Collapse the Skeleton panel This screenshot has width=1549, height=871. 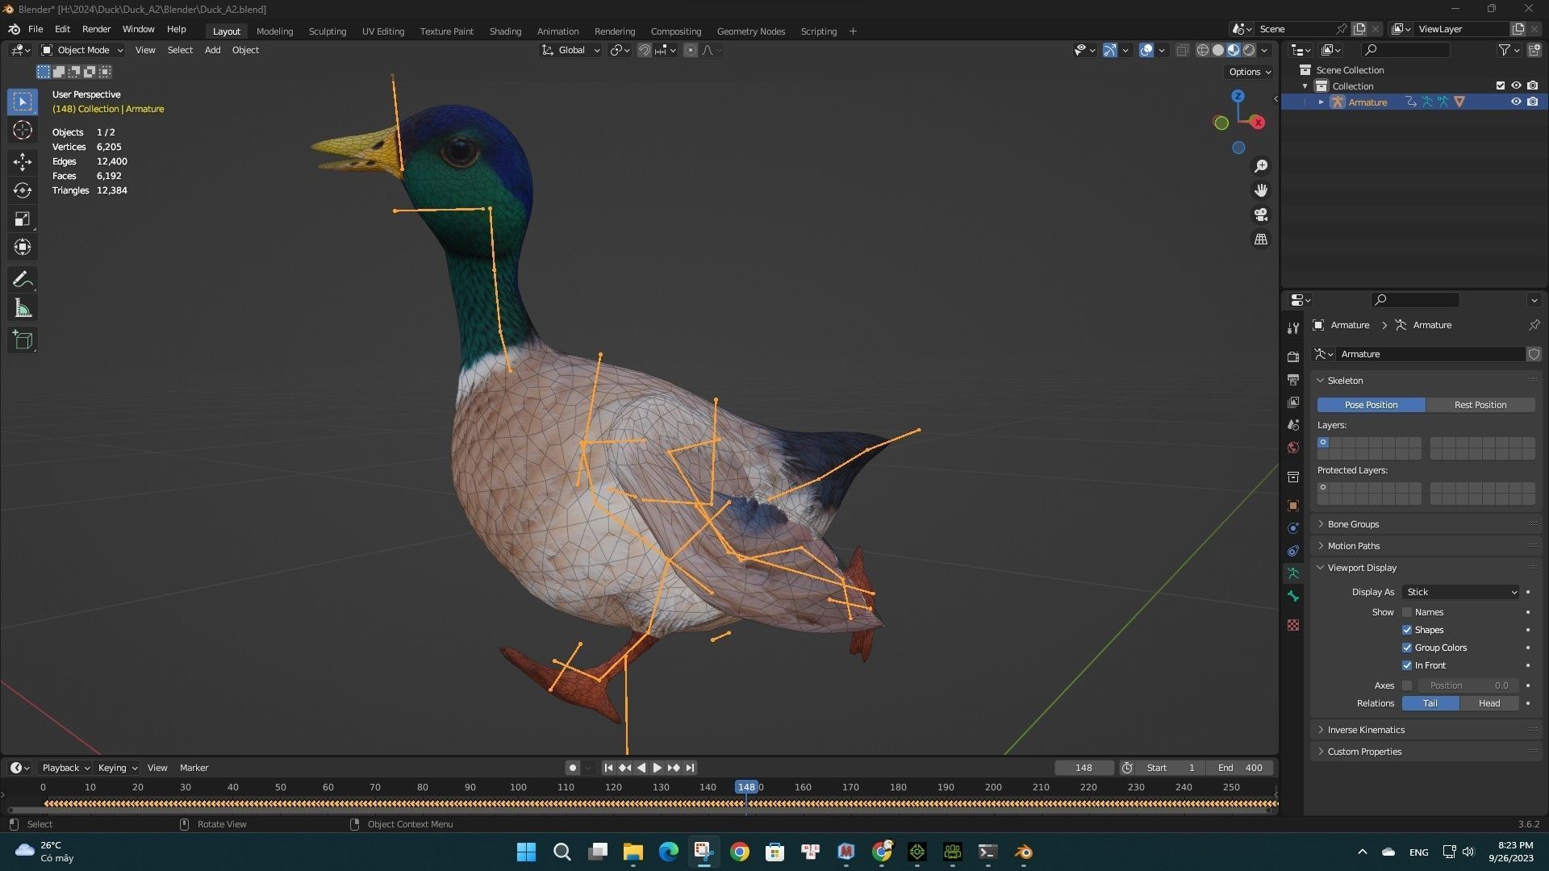(x=1345, y=381)
